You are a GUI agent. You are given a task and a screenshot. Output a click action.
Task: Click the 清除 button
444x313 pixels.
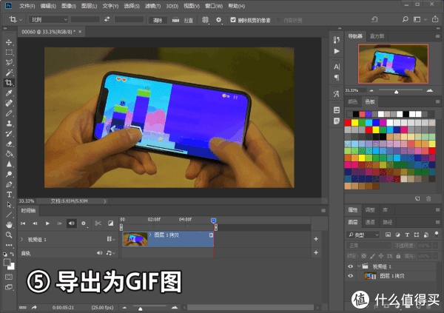[x=158, y=20]
